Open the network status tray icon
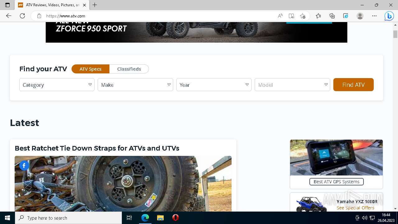This screenshot has height=224, width=398. click(372, 218)
